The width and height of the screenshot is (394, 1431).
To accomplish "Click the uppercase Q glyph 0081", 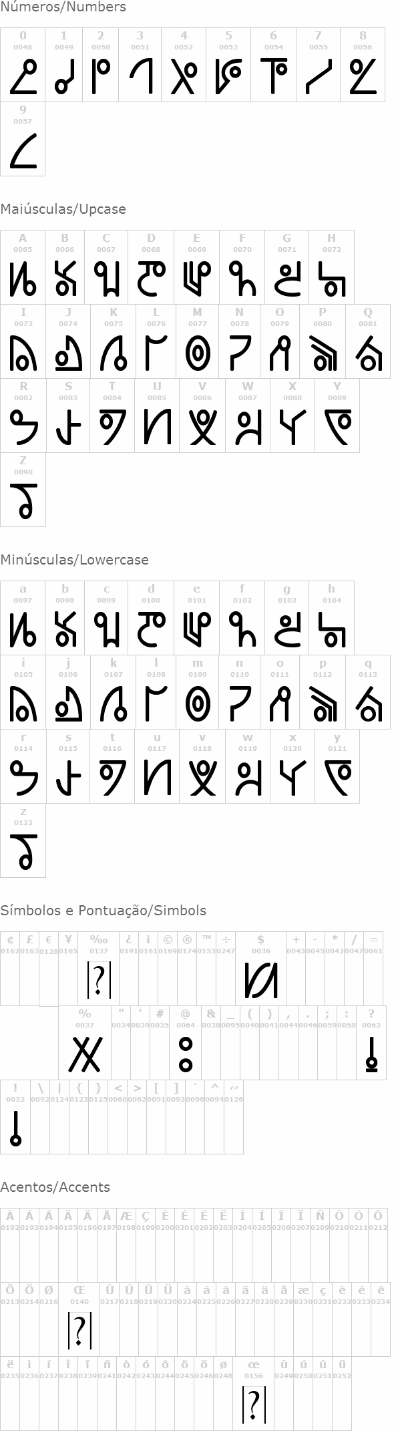I will coord(368,341).
